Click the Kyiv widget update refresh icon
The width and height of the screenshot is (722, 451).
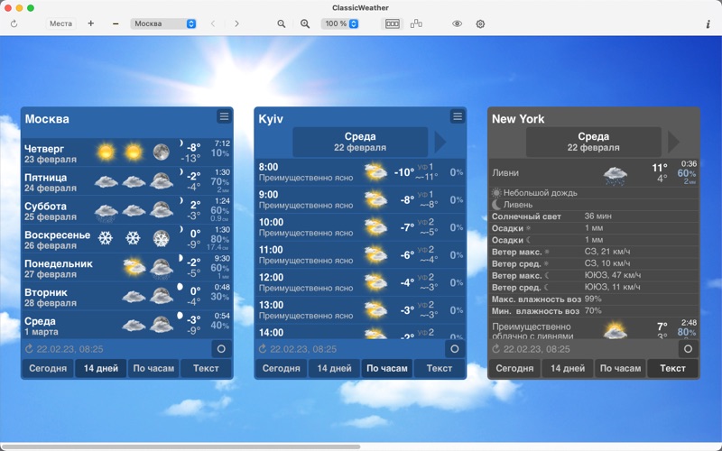point(263,349)
